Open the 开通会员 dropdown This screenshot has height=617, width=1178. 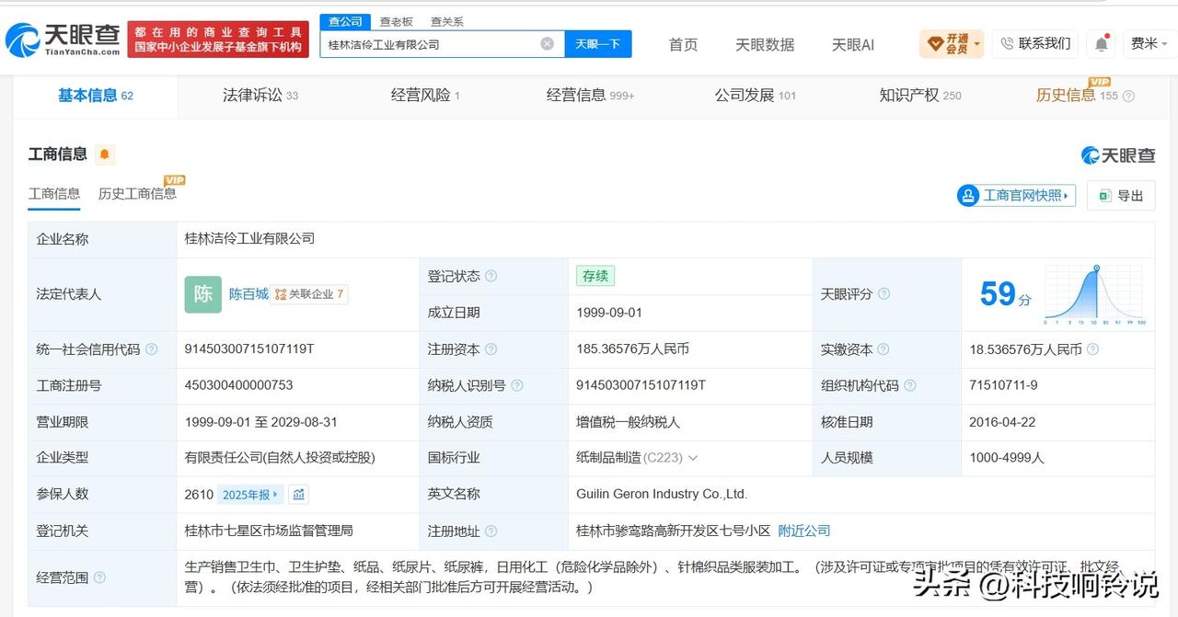pos(952,43)
